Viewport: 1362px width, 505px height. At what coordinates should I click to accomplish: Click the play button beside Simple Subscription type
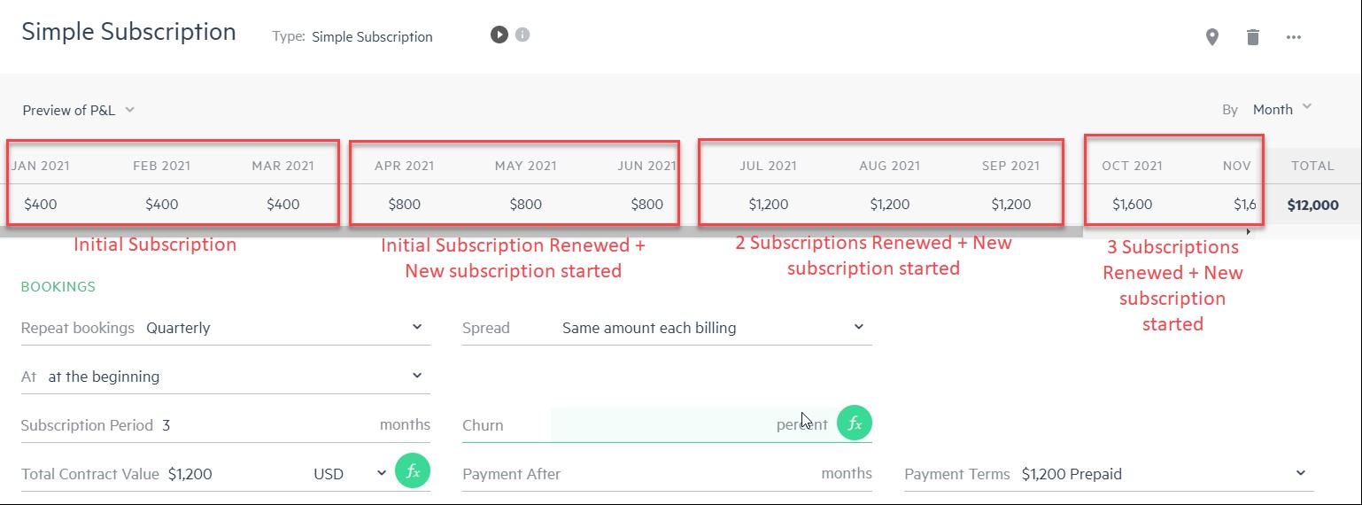point(499,35)
